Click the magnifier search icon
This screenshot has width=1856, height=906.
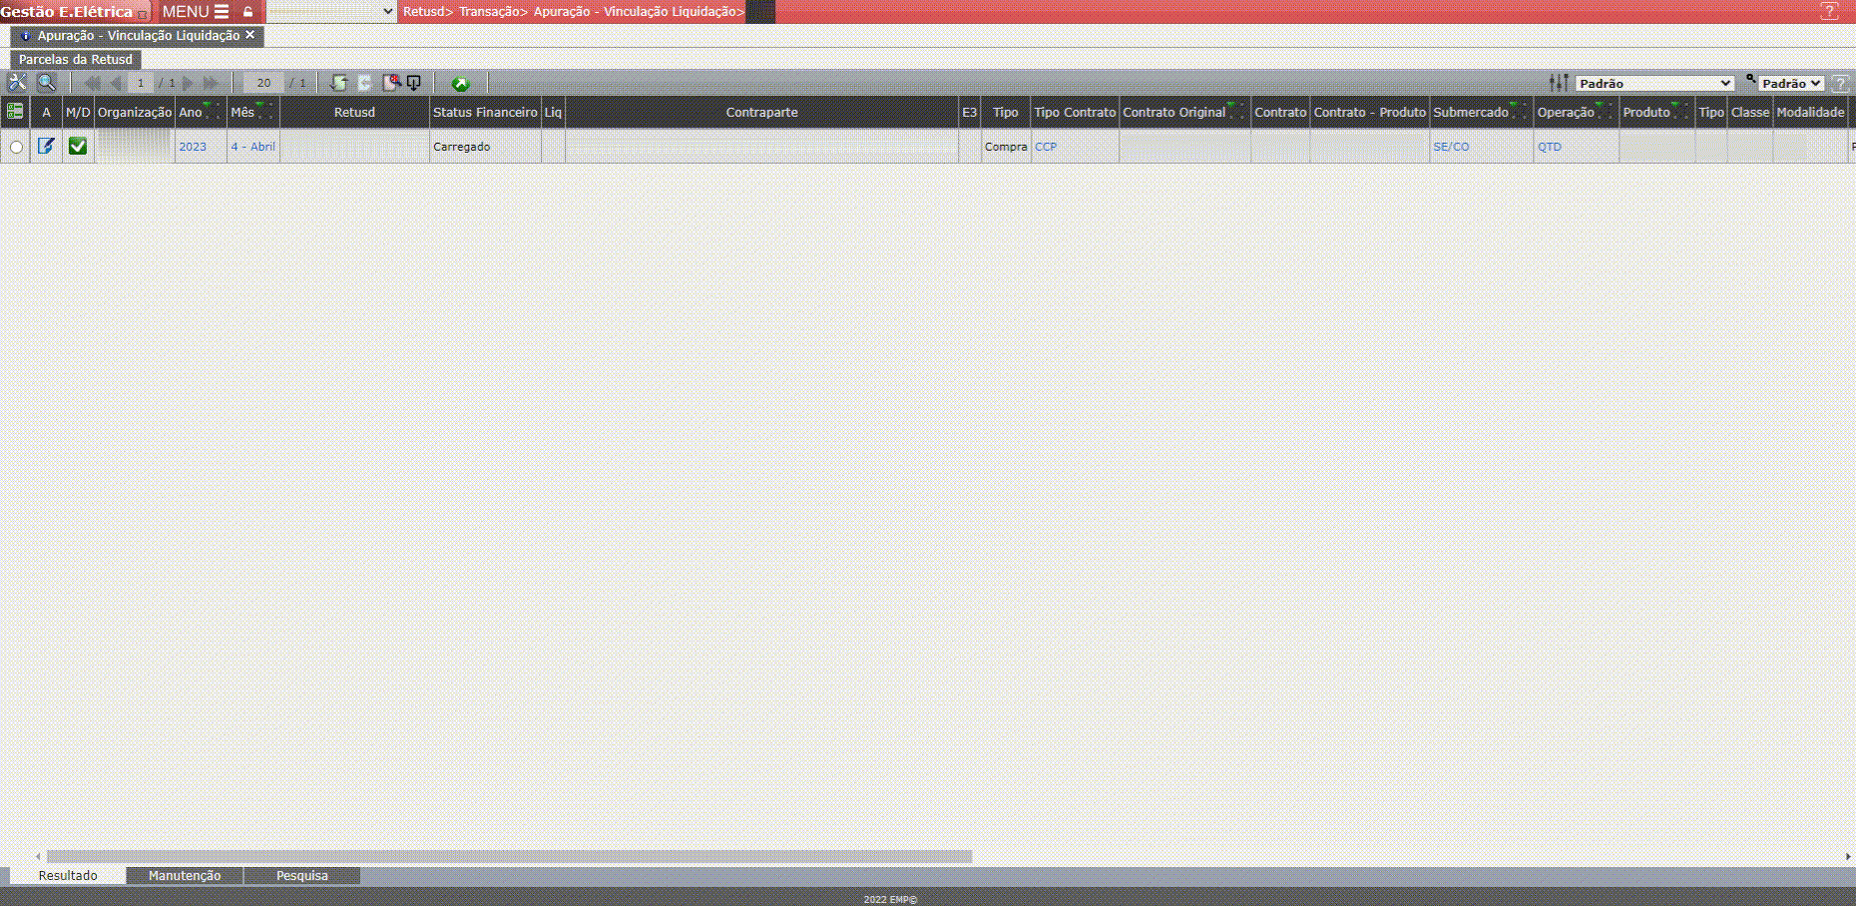coord(46,83)
